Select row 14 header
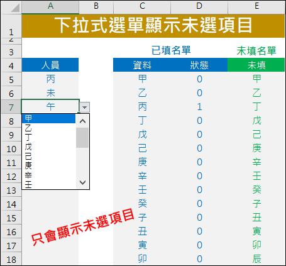This screenshot has width=286, height=266. click(11, 204)
